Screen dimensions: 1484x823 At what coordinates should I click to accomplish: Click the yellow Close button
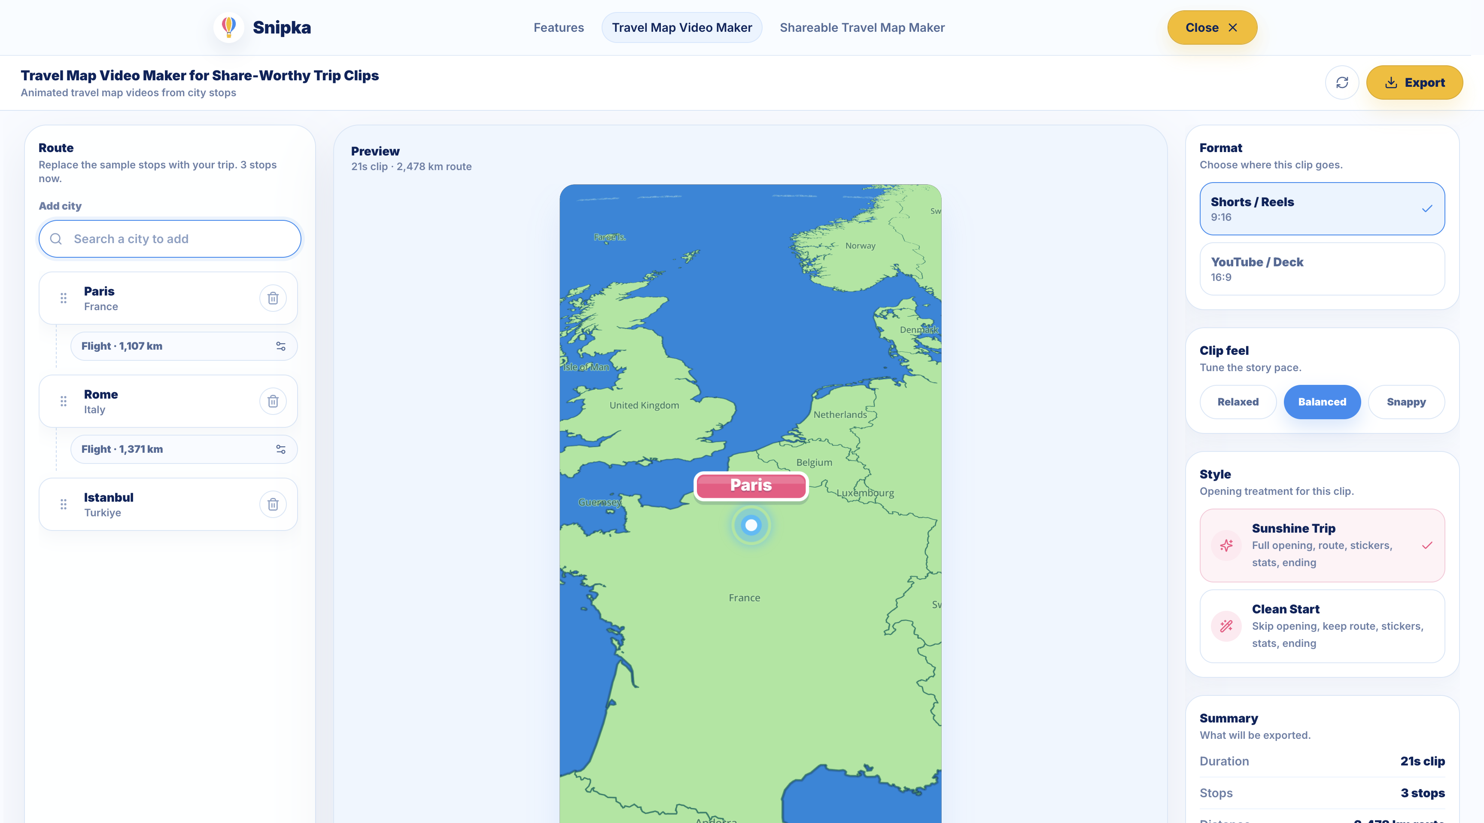(1211, 27)
